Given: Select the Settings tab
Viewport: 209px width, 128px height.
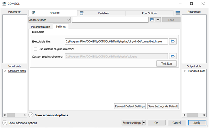Looking at the screenshot, I should [61, 27].
